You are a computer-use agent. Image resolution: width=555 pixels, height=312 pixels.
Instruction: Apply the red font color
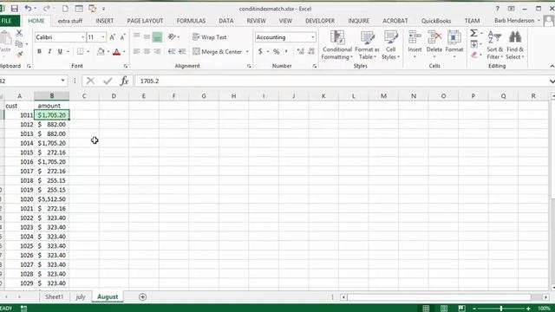point(116,52)
